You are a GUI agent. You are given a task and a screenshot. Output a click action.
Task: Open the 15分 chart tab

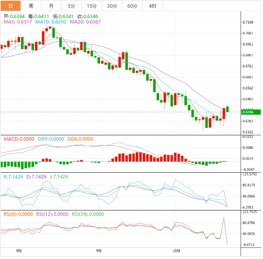tap(92, 6)
